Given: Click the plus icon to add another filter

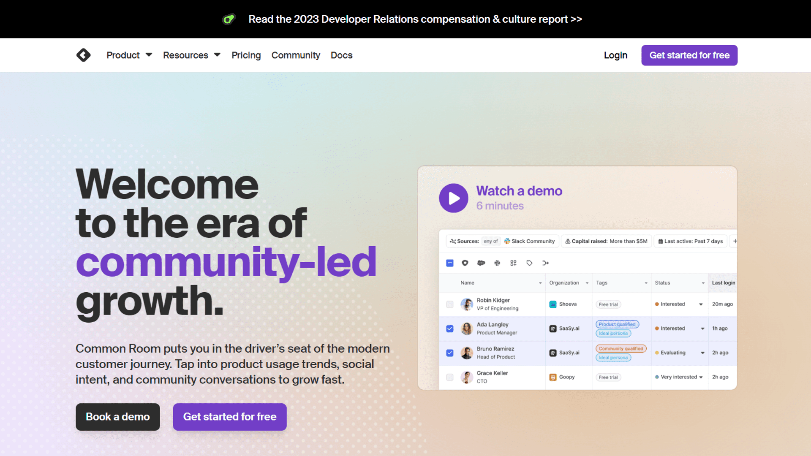Looking at the screenshot, I should [x=735, y=241].
